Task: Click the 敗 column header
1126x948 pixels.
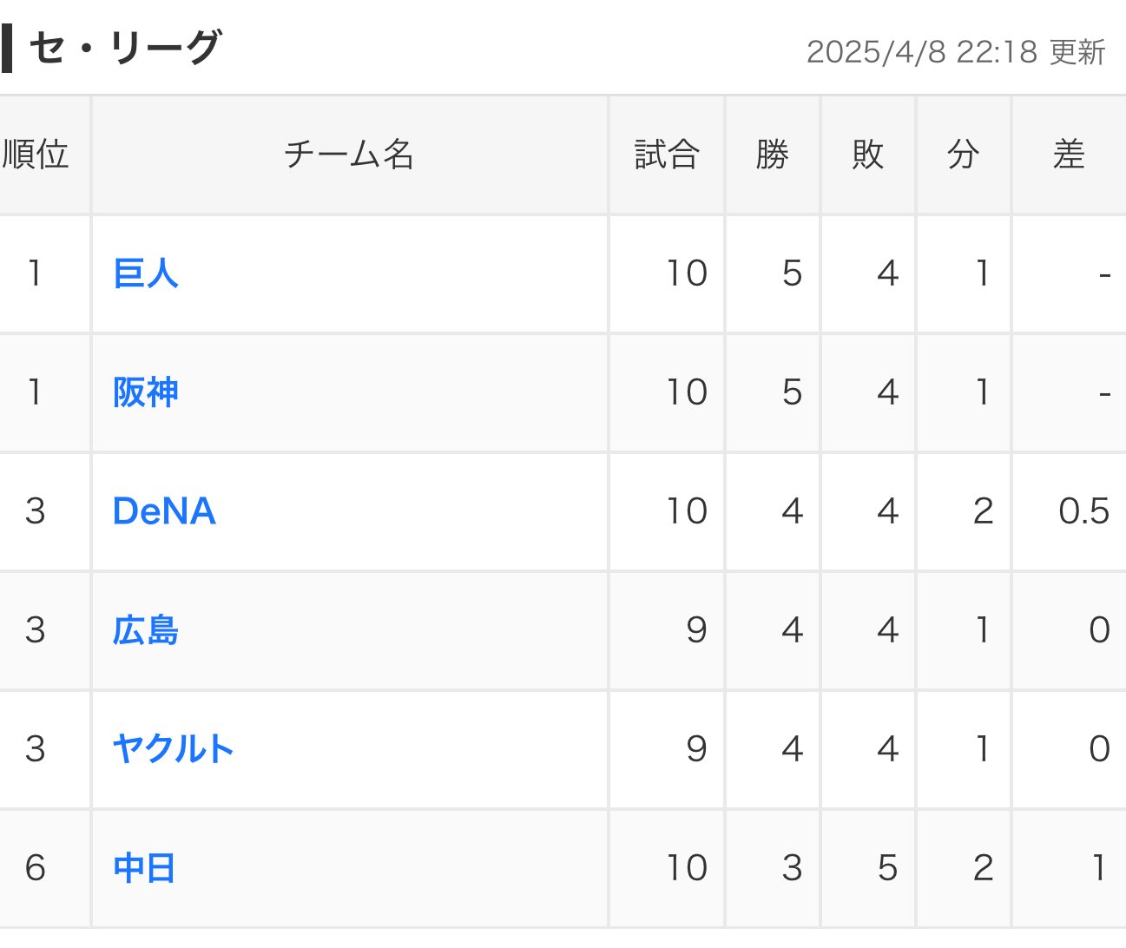Action: pyautogui.click(x=868, y=155)
